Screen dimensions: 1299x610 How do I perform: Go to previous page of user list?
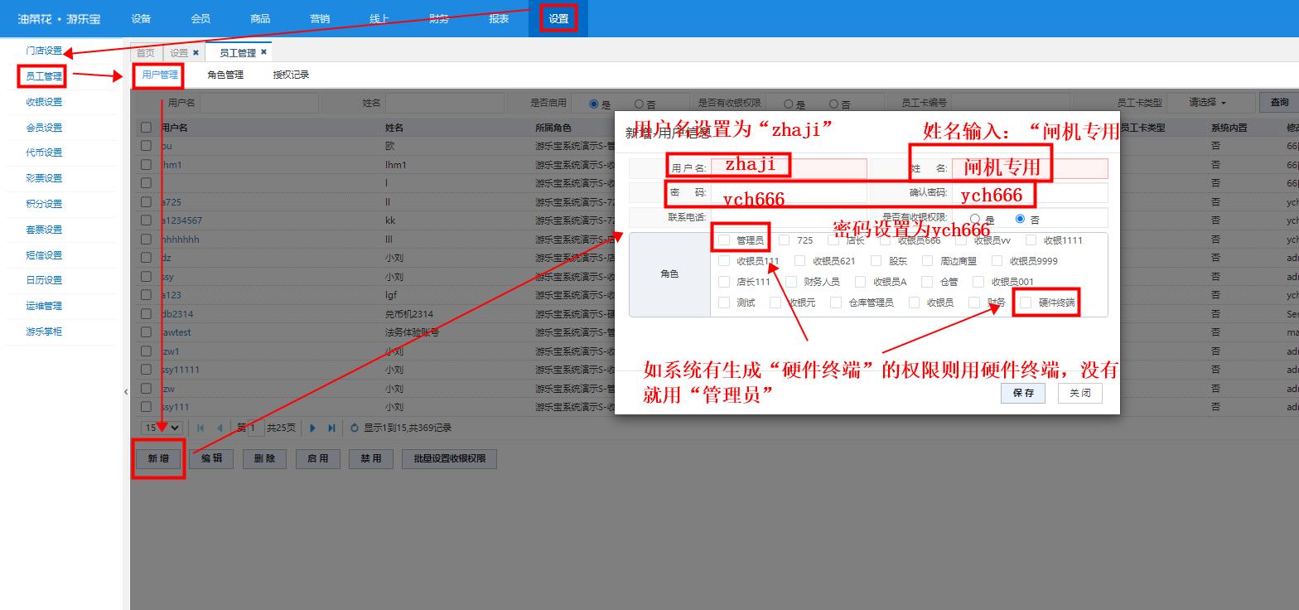click(220, 428)
